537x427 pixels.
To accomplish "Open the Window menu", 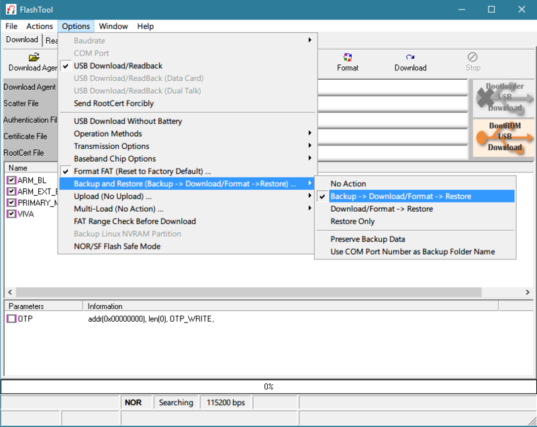I will [113, 26].
